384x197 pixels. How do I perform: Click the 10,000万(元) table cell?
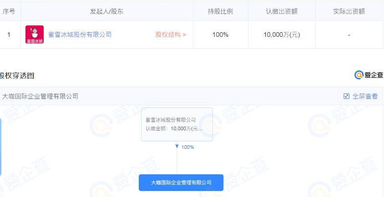(x=282, y=34)
